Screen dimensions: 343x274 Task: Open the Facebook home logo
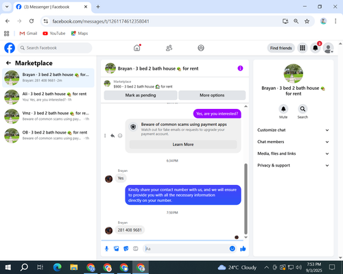click(10, 48)
